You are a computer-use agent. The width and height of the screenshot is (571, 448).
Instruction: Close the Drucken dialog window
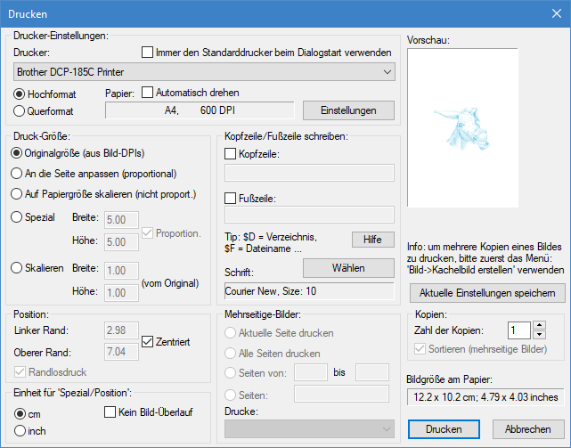click(x=557, y=14)
